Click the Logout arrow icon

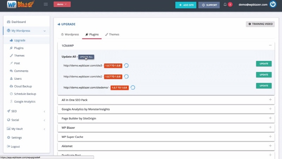click(x=8, y=146)
